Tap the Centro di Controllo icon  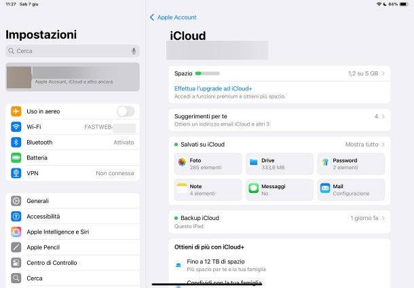pos(16,263)
